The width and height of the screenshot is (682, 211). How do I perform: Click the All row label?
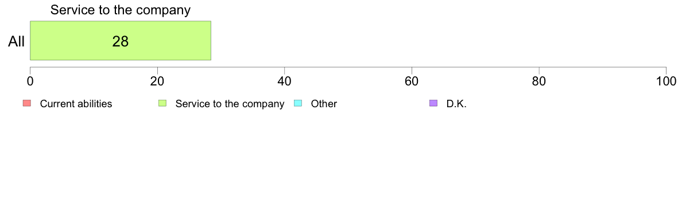17,41
